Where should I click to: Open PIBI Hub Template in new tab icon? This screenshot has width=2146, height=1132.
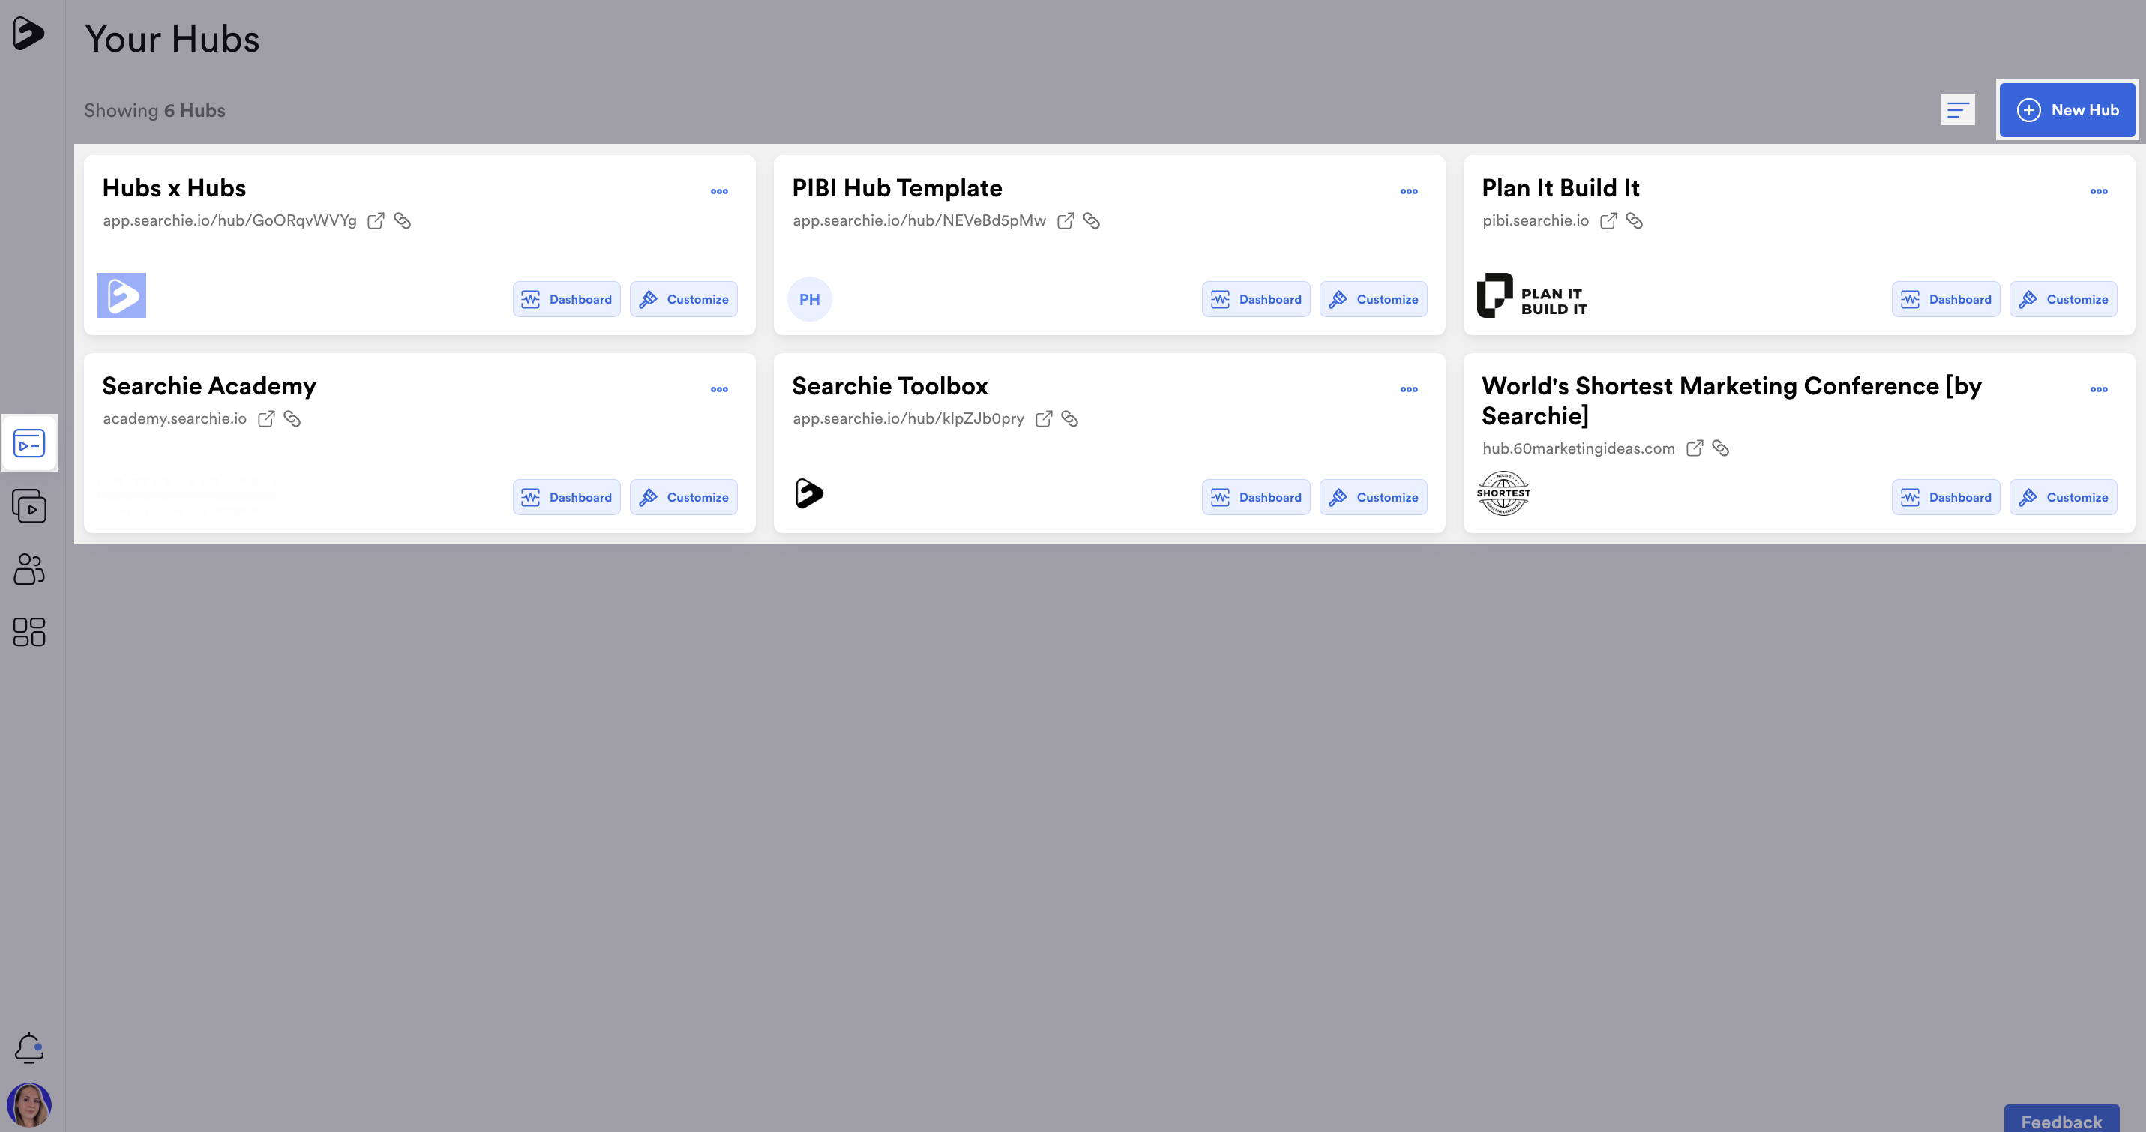(1066, 220)
